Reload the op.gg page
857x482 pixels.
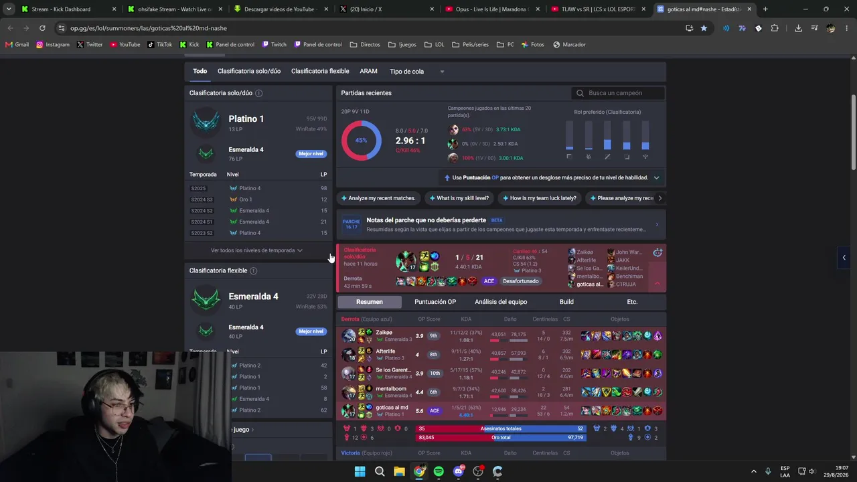[42, 28]
